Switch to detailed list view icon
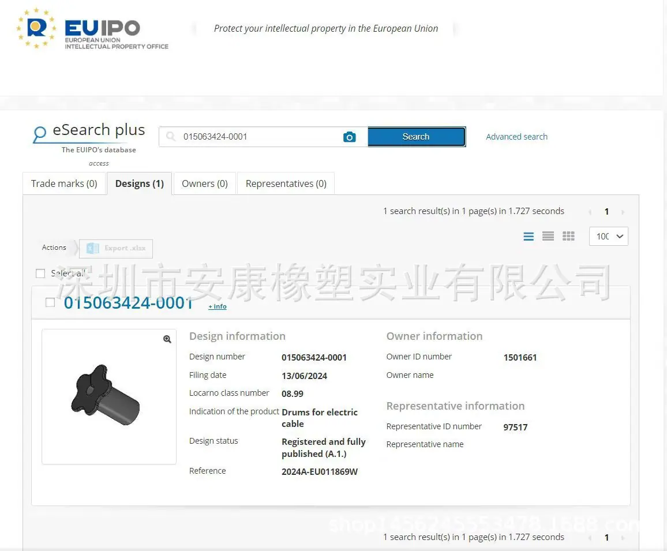Image resolution: width=667 pixels, height=551 pixels. tap(529, 236)
